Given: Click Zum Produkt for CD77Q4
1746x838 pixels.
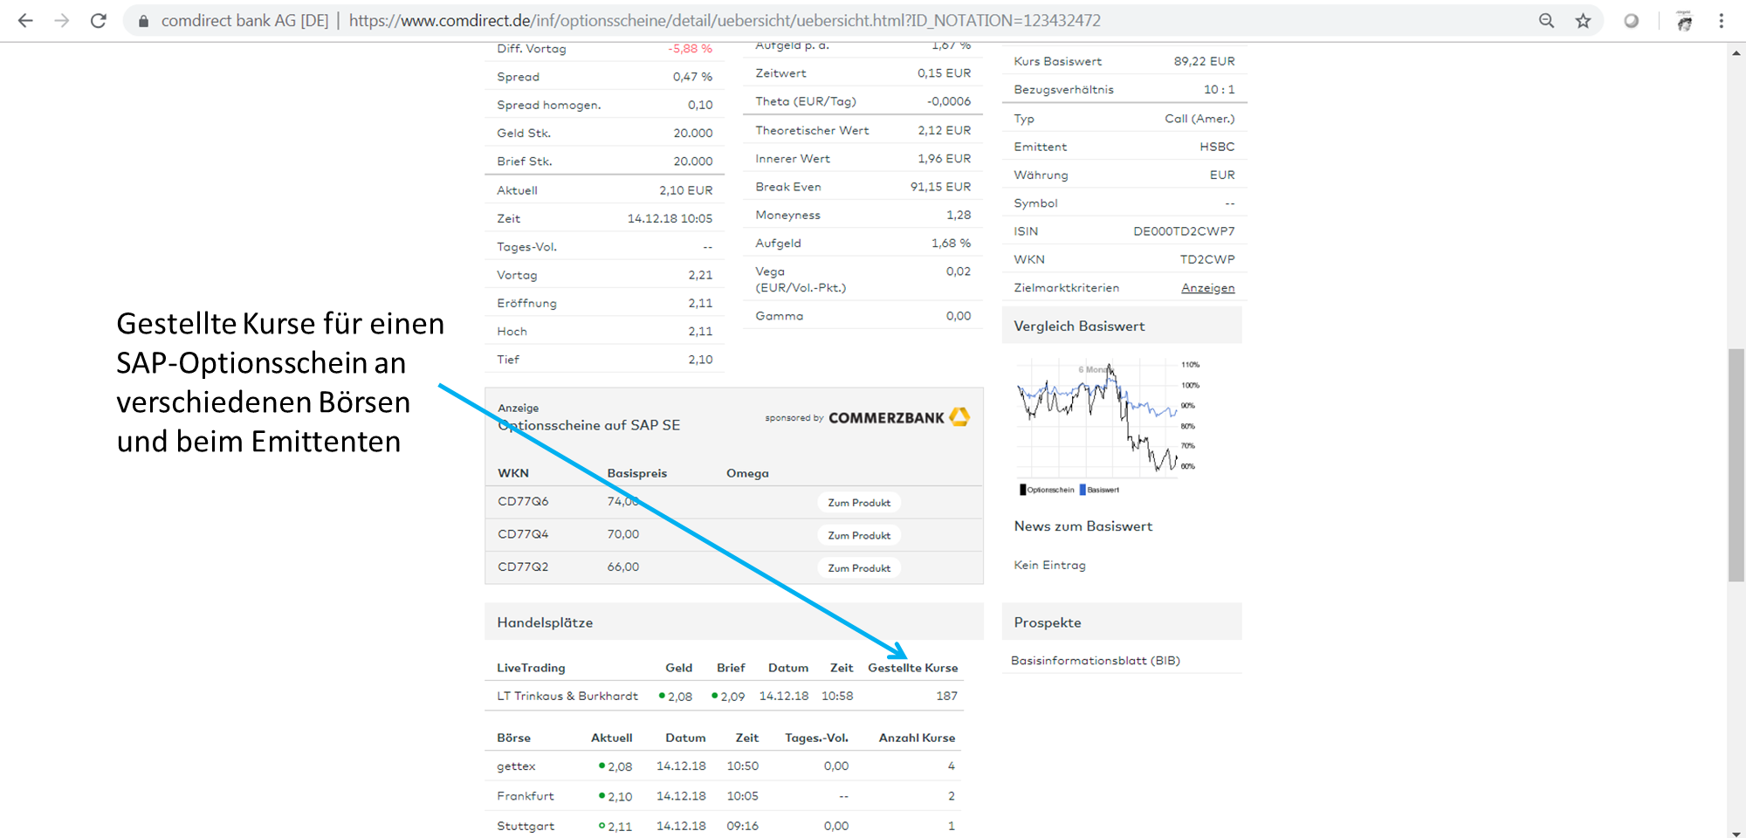Looking at the screenshot, I should point(859,535).
